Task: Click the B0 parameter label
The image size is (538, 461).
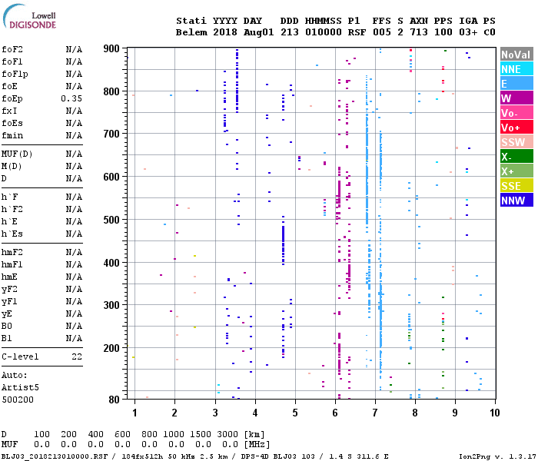Action: [7, 327]
